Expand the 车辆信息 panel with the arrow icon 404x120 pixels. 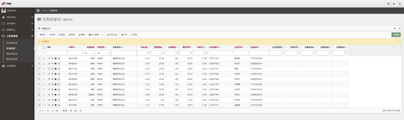tap(399, 28)
